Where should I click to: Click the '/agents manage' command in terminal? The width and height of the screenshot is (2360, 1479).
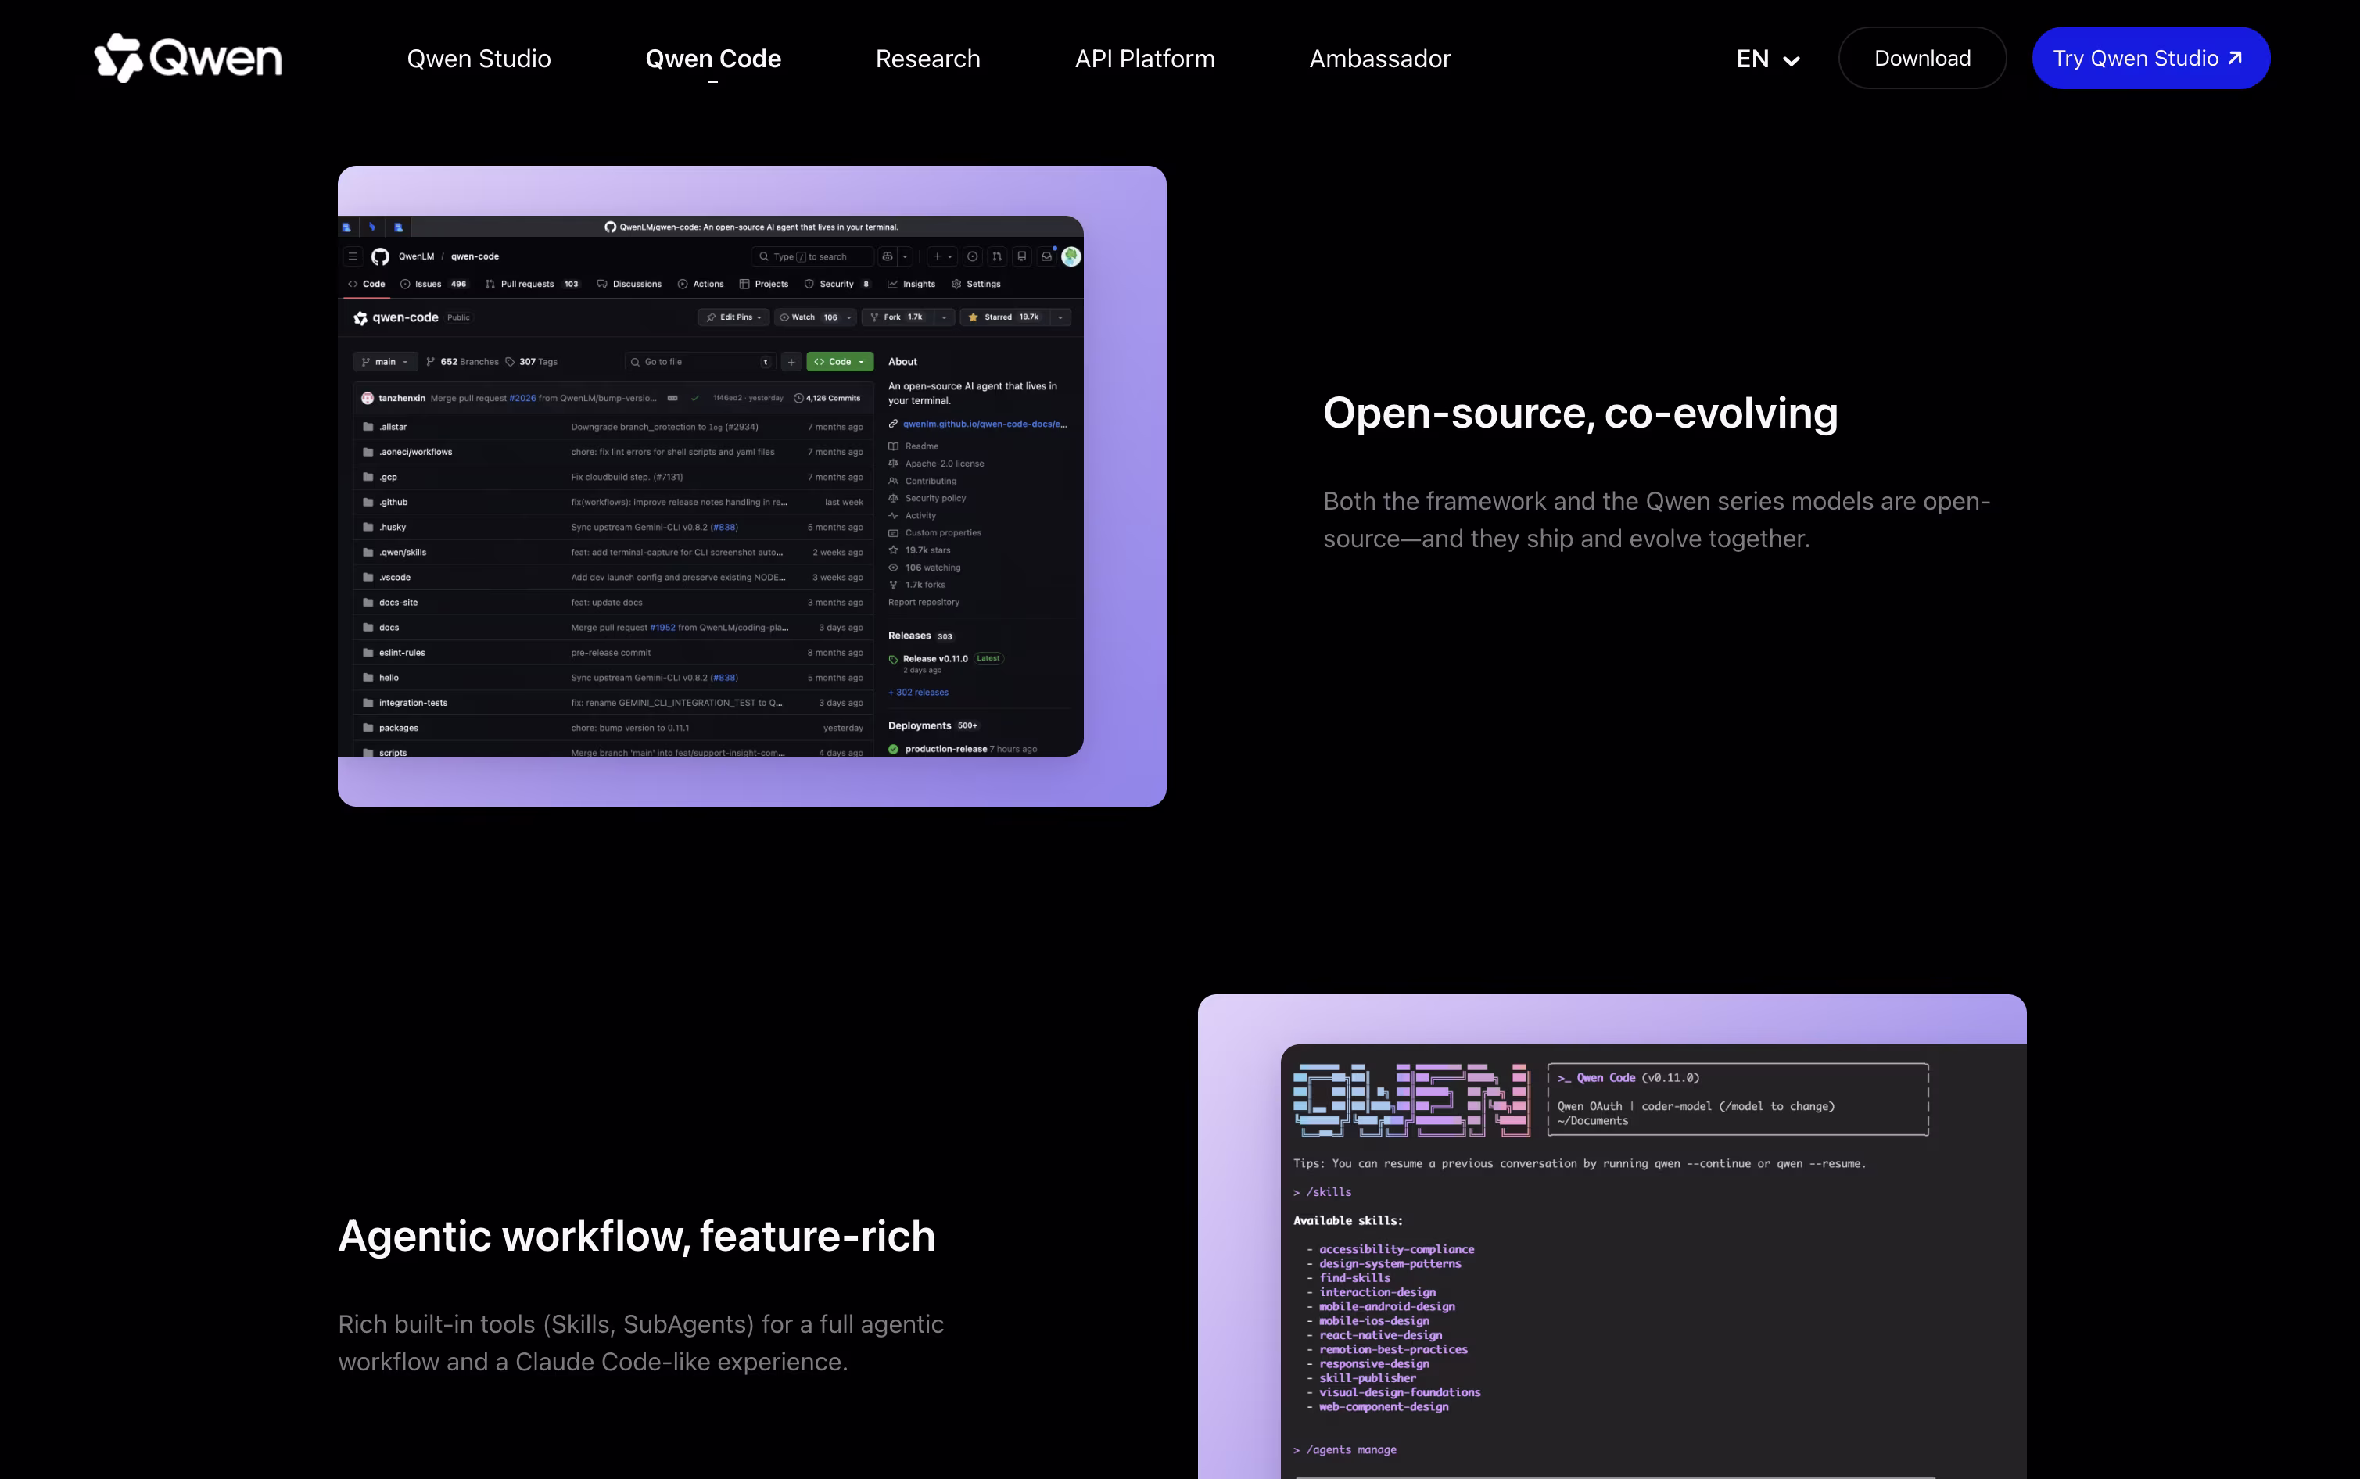click(1351, 1449)
